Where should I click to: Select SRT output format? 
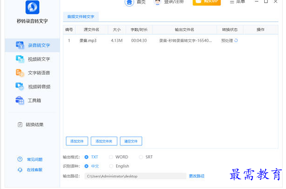(x=141, y=157)
